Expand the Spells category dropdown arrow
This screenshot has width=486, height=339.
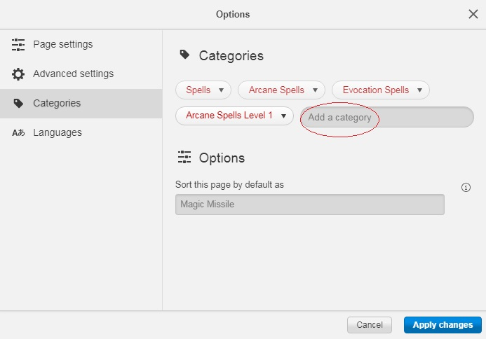(222, 90)
